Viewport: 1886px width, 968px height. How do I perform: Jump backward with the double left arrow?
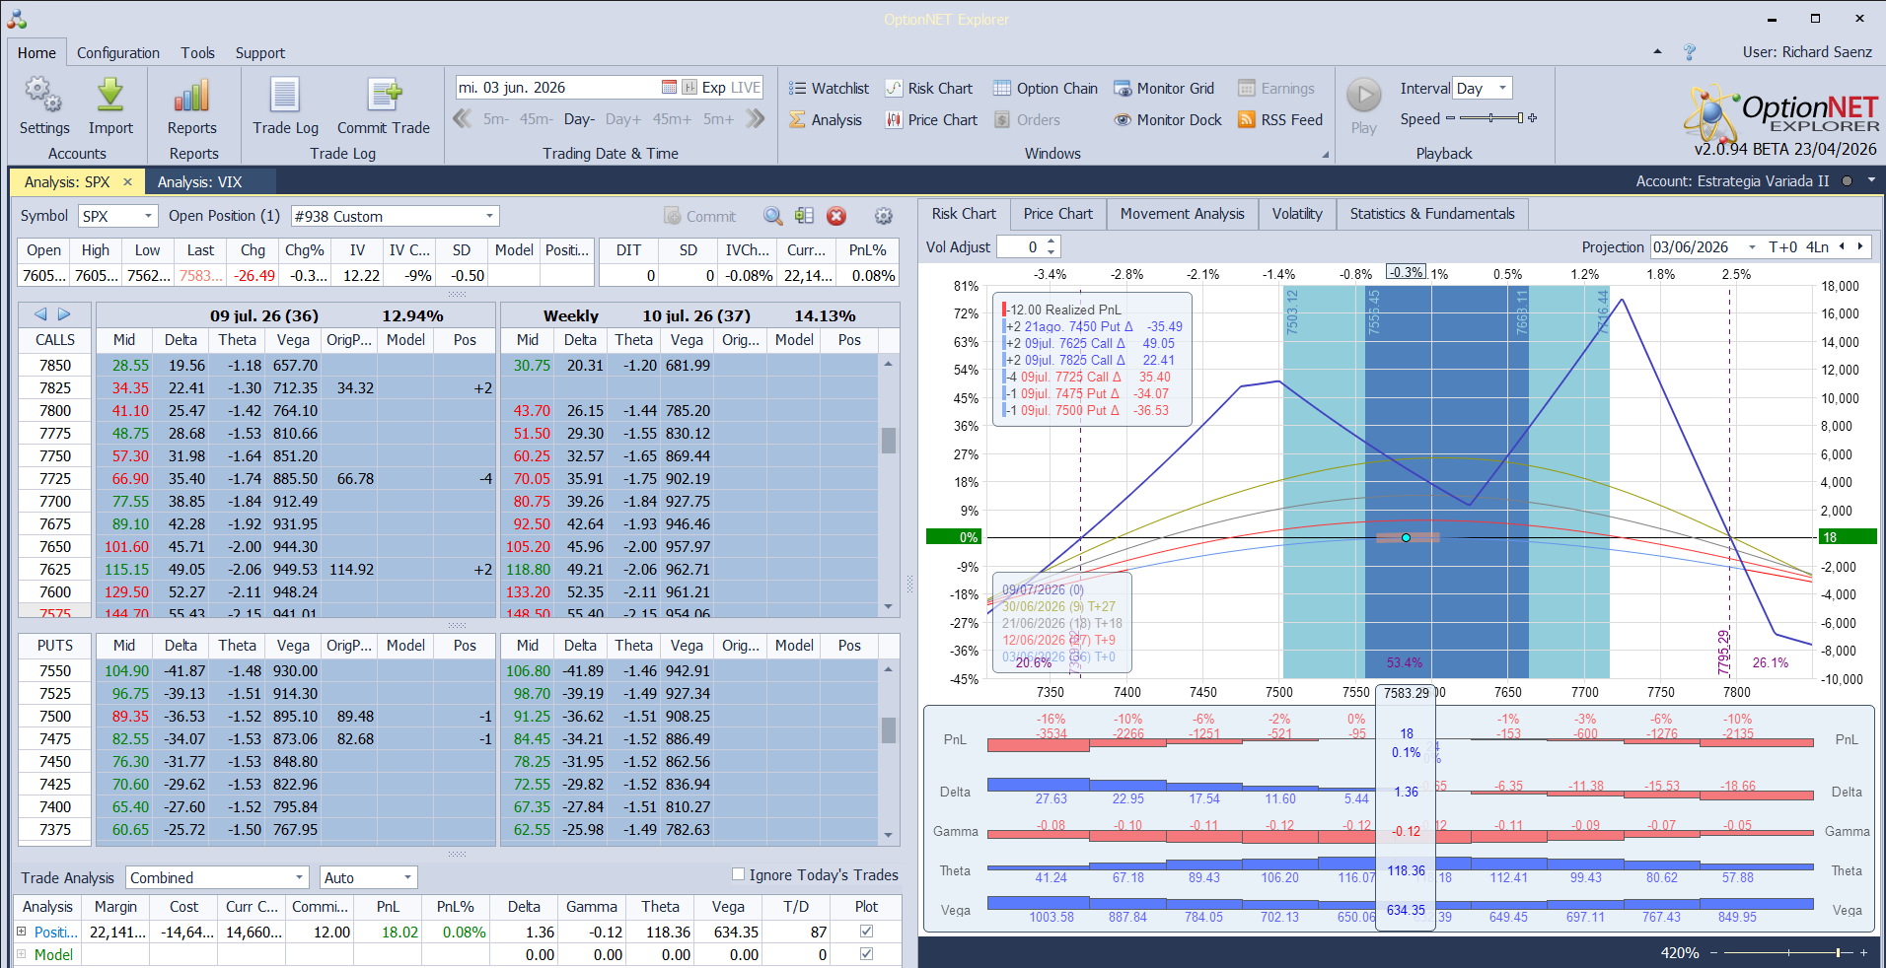462,119
